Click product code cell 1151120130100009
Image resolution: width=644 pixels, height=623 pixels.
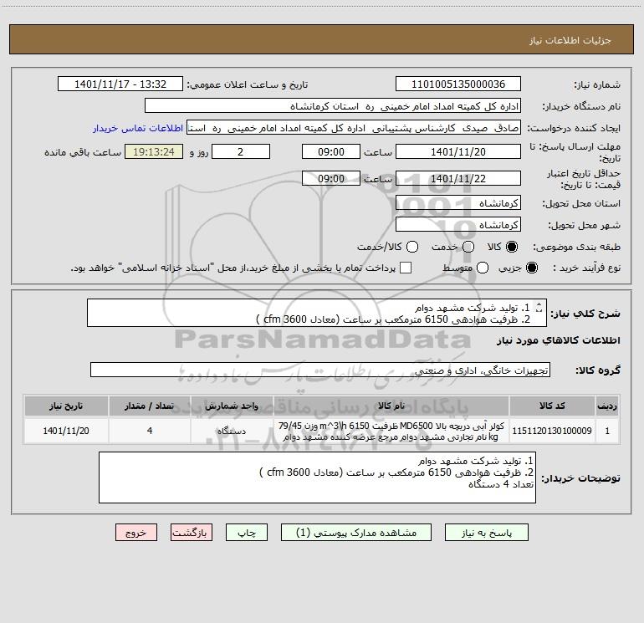coord(552,431)
